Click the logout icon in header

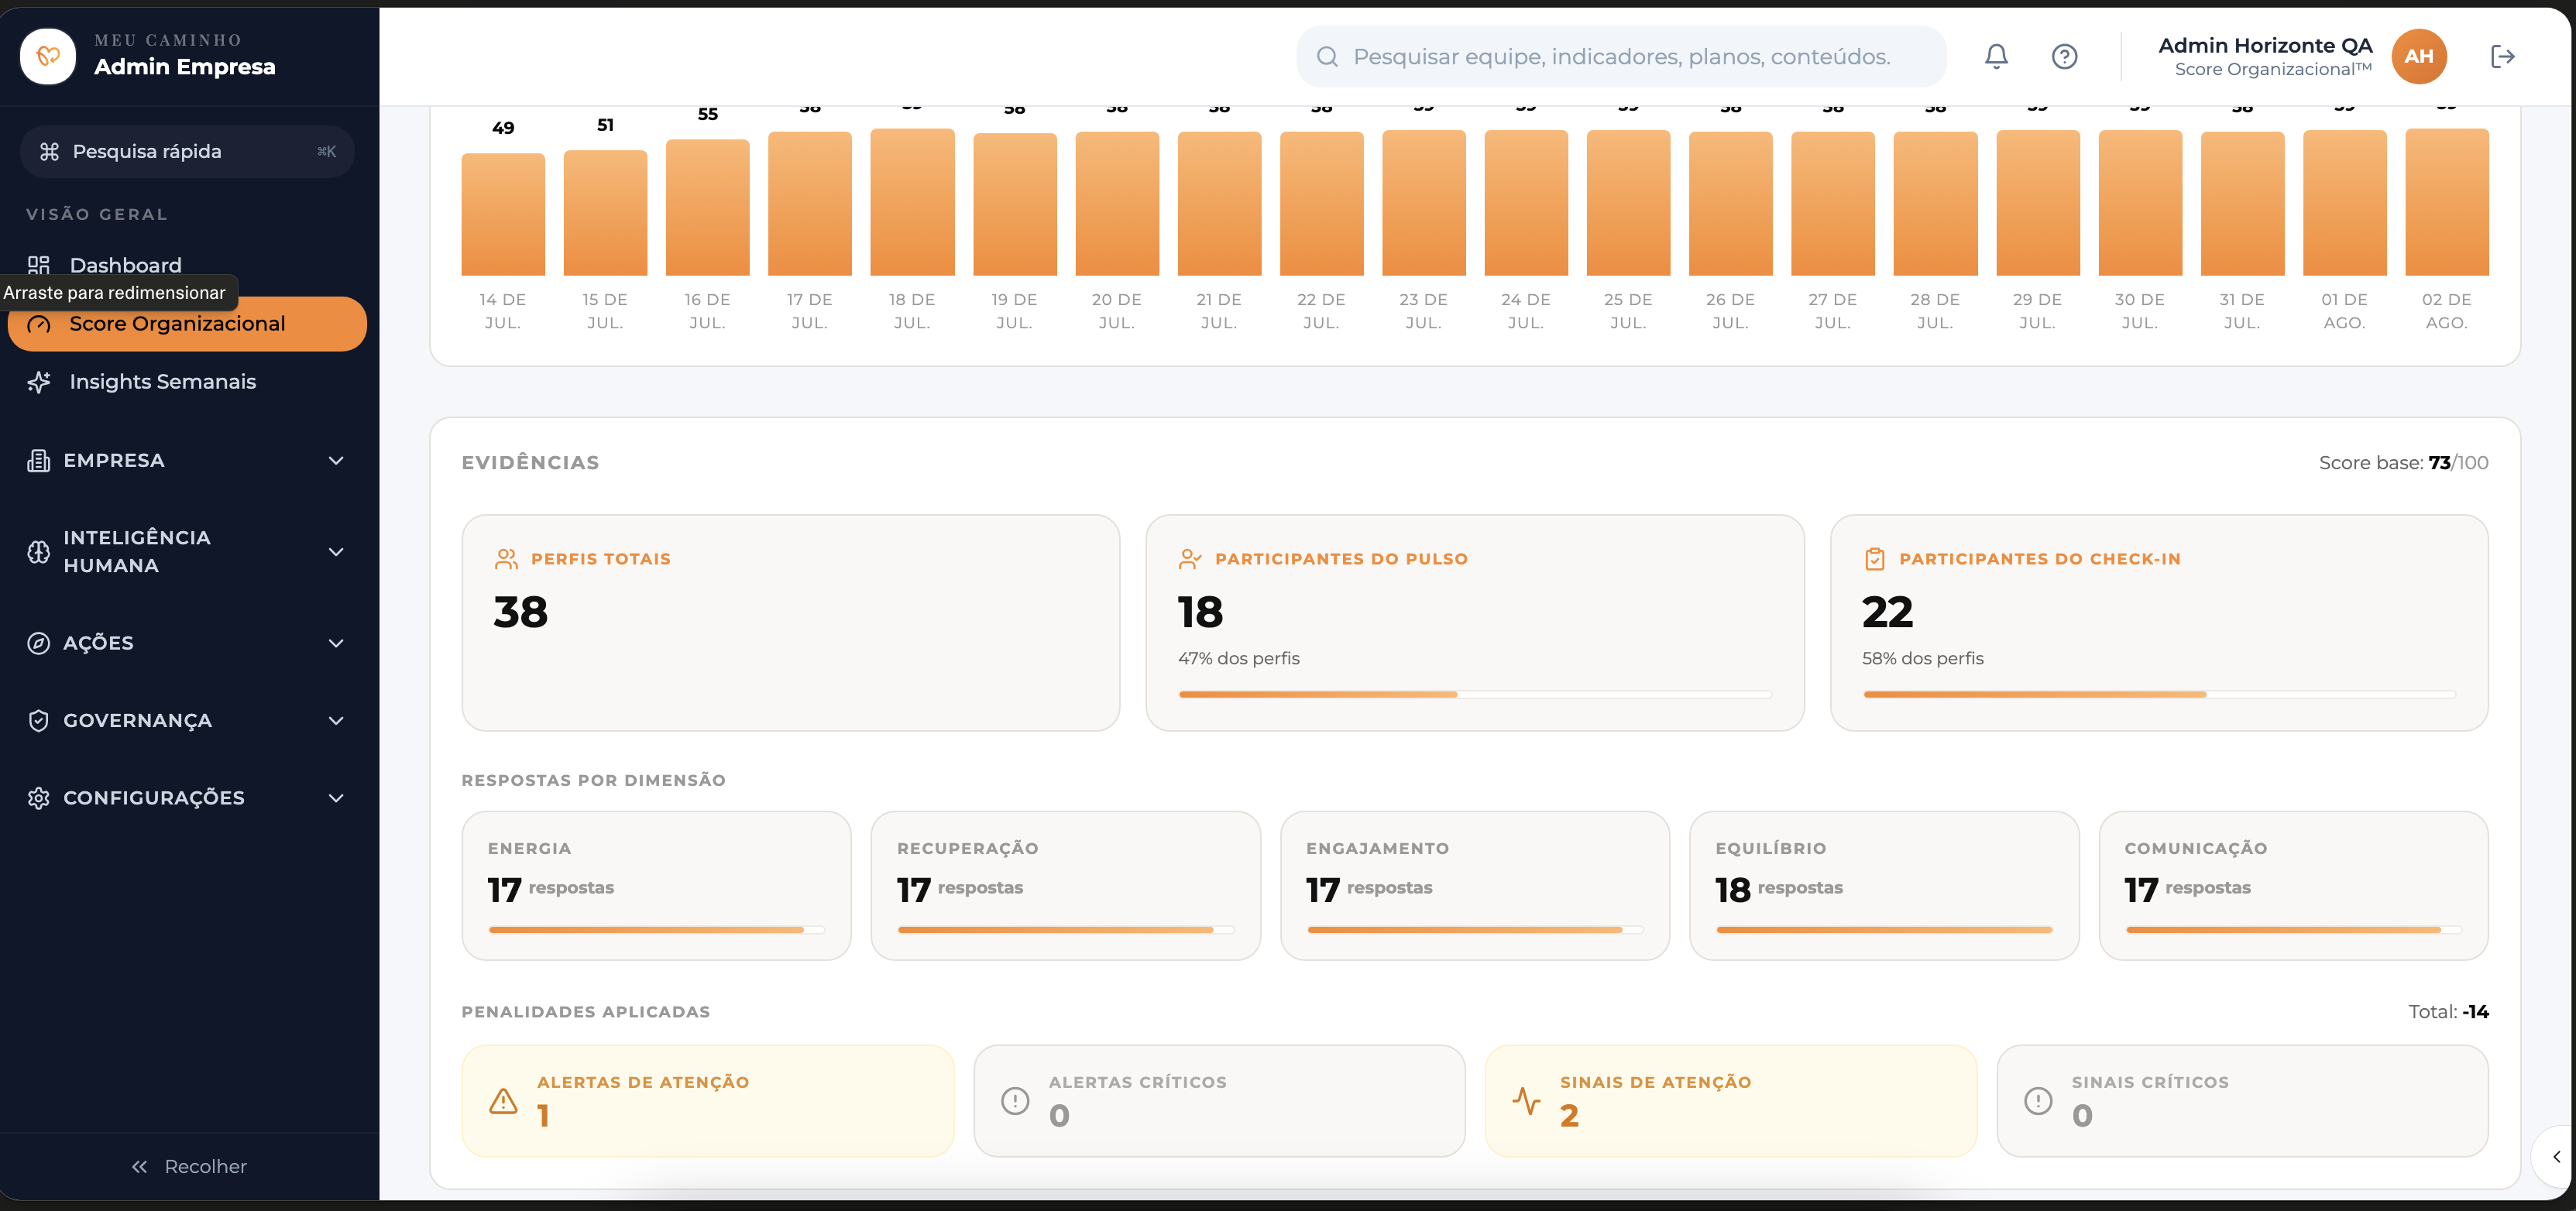click(x=2502, y=56)
